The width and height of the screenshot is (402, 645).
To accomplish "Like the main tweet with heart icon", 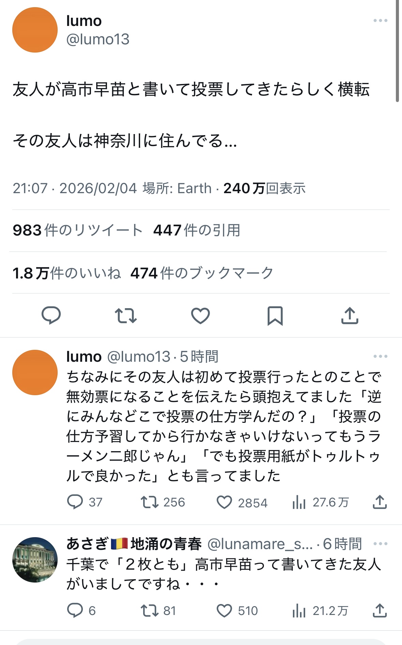I will pos(200,315).
